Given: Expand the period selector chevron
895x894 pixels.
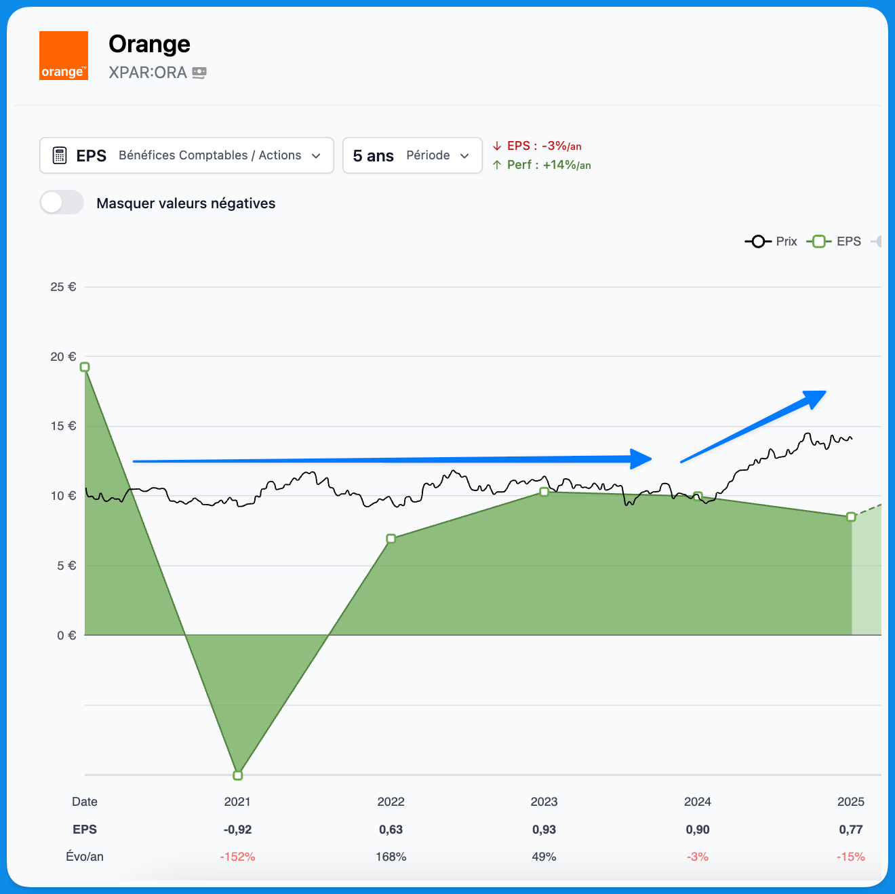Looking at the screenshot, I should click(464, 156).
